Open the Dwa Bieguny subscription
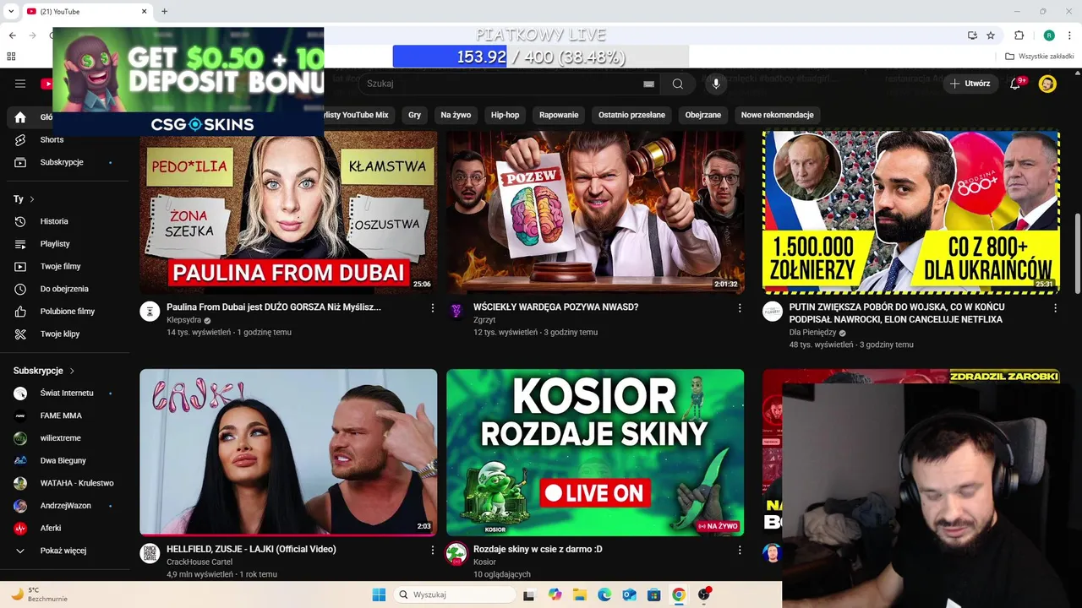The width and height of the screenshot is (1082, 608). [64, 461]
